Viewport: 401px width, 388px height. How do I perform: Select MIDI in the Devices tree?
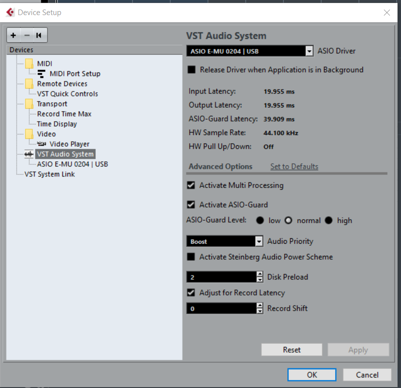[x=44, y=64]
